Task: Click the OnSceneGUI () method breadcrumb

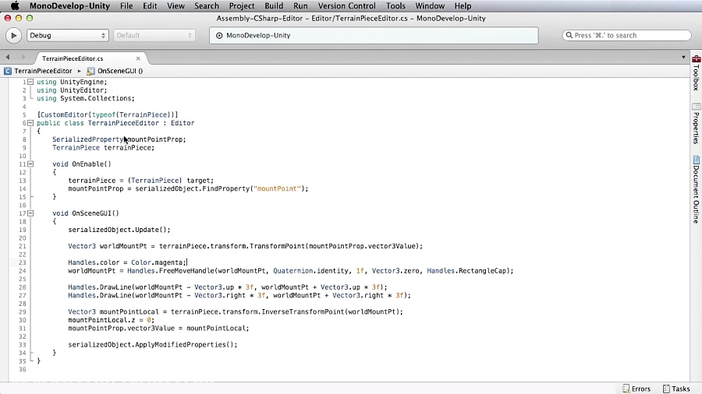Action: [x=120, y=71]
